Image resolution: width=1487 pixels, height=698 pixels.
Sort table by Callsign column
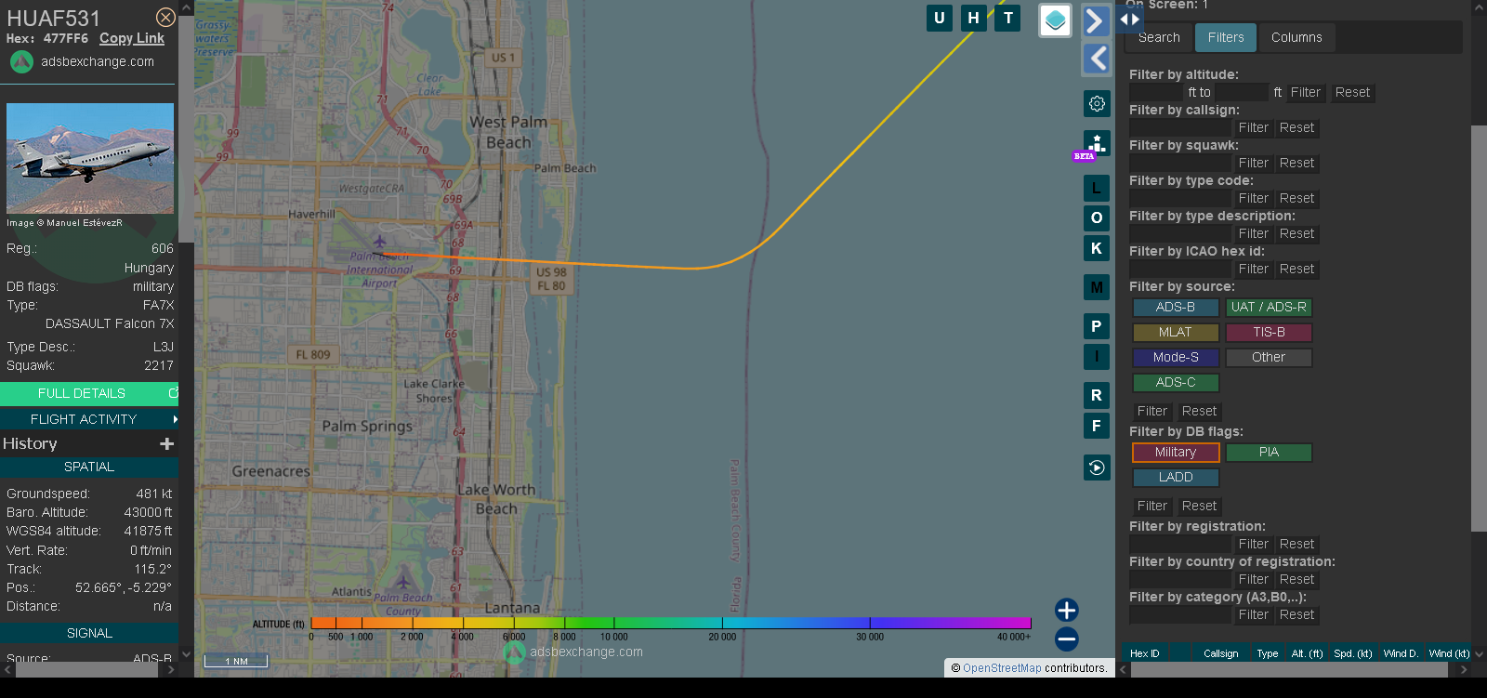tap(1220, 653)
